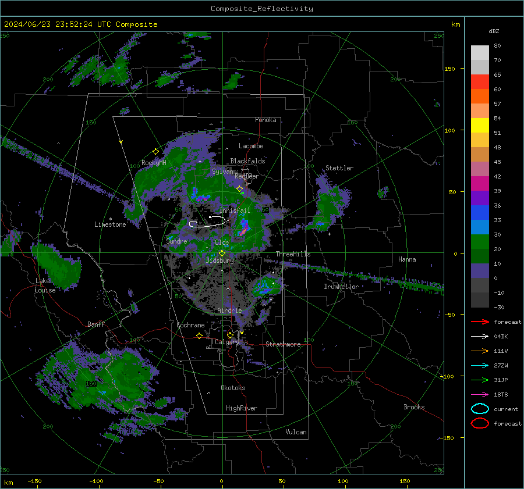Click the yellow diamond marker near RedDeer

pyautogui.click(x=240, y=189)
